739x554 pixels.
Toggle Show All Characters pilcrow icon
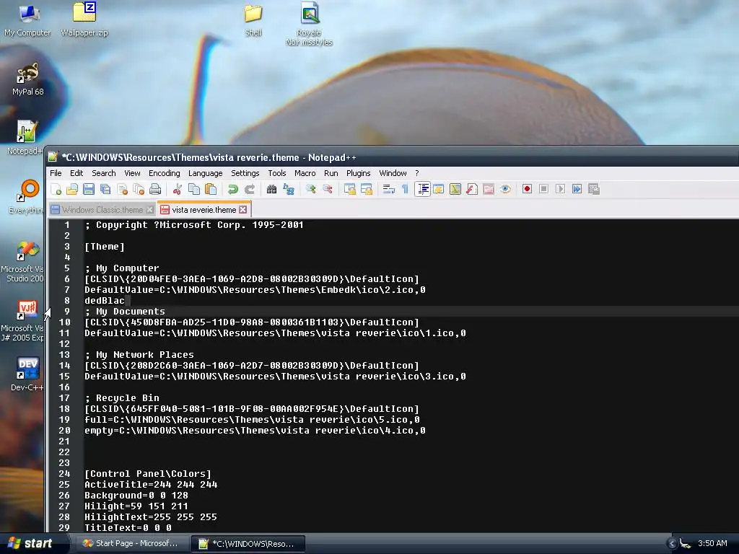tap(405, 190)
